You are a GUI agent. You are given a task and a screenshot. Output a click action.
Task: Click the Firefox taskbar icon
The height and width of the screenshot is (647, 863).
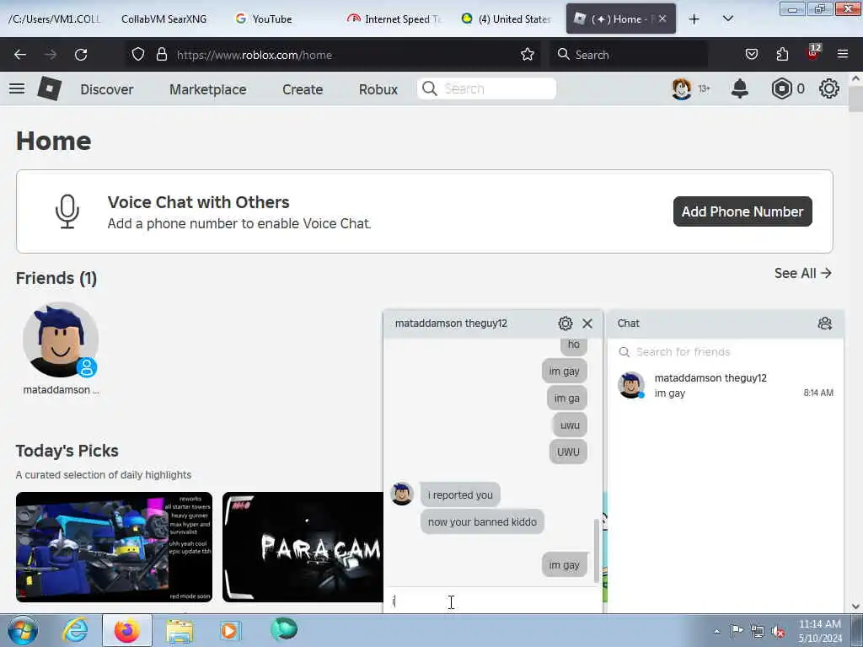click(x=127, y=630)
